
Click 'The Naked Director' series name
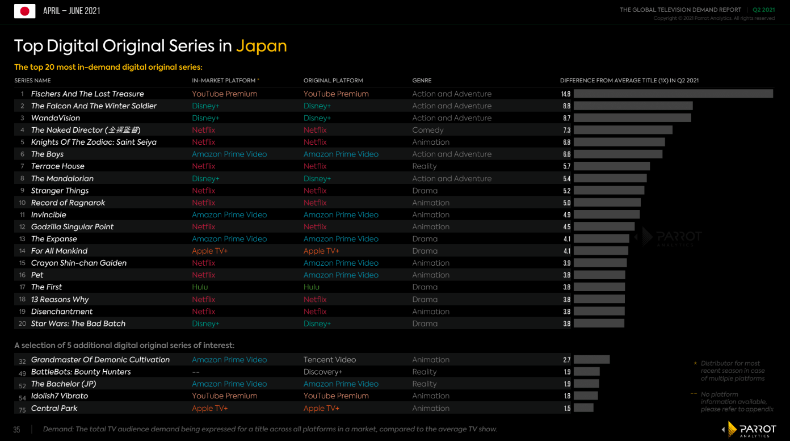pos(86,130)
